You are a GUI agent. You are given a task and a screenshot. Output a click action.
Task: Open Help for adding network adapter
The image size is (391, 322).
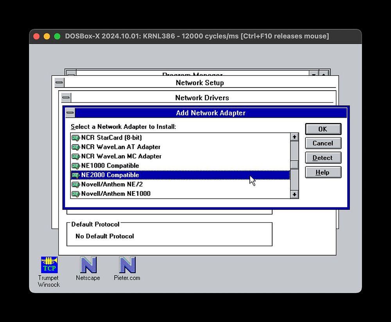(x=323, y=172)
